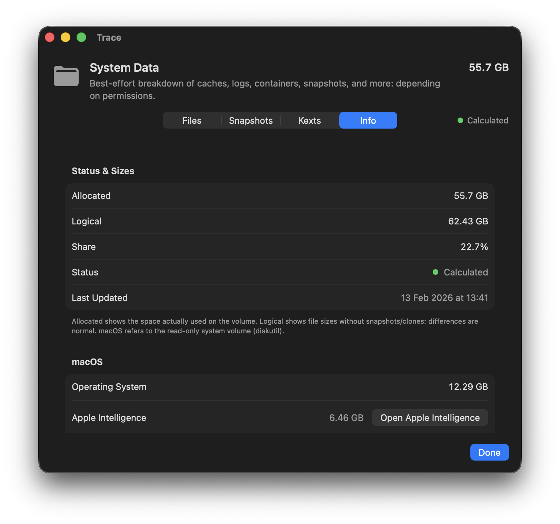
Task: Click the Status & Sizes section heading
Action: click(x=103, y=171)
